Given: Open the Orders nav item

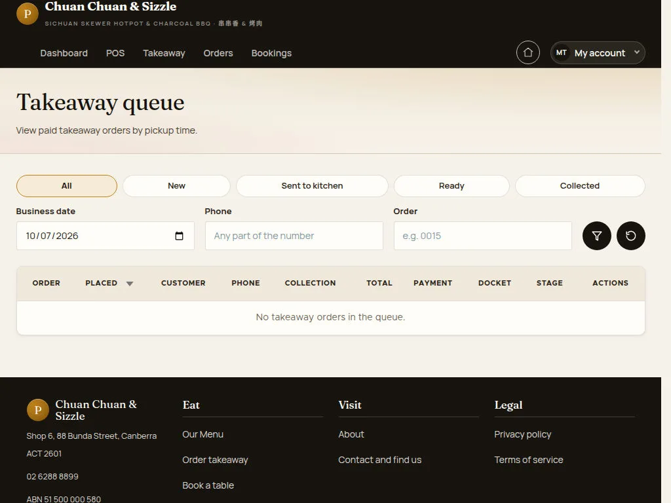Looking at the screenshot, I should (218, 53).
